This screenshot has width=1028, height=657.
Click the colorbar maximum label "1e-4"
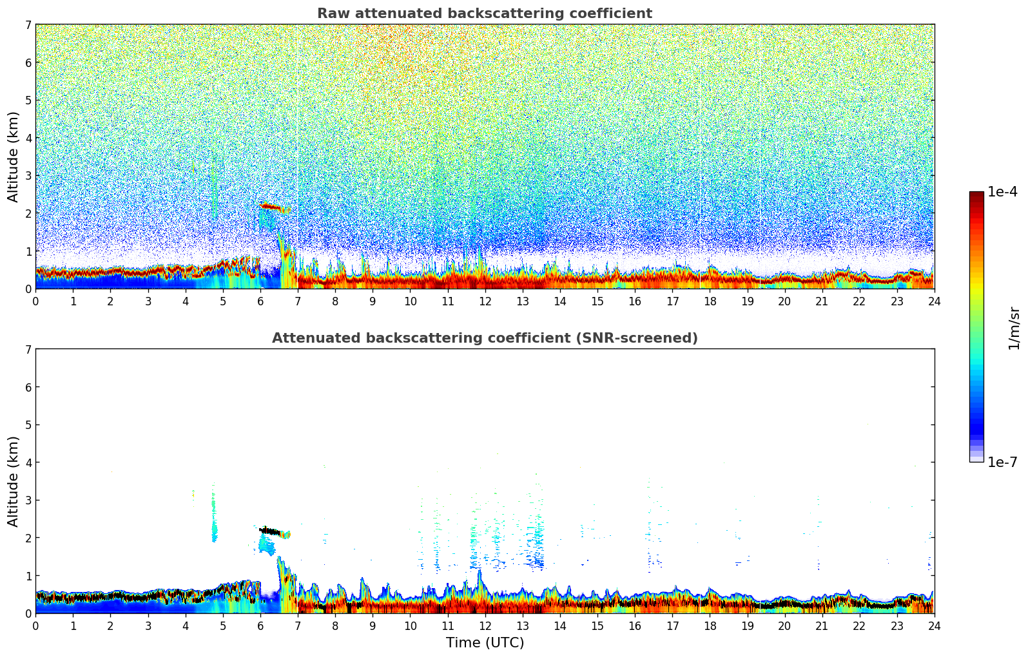pos(1002,191)
